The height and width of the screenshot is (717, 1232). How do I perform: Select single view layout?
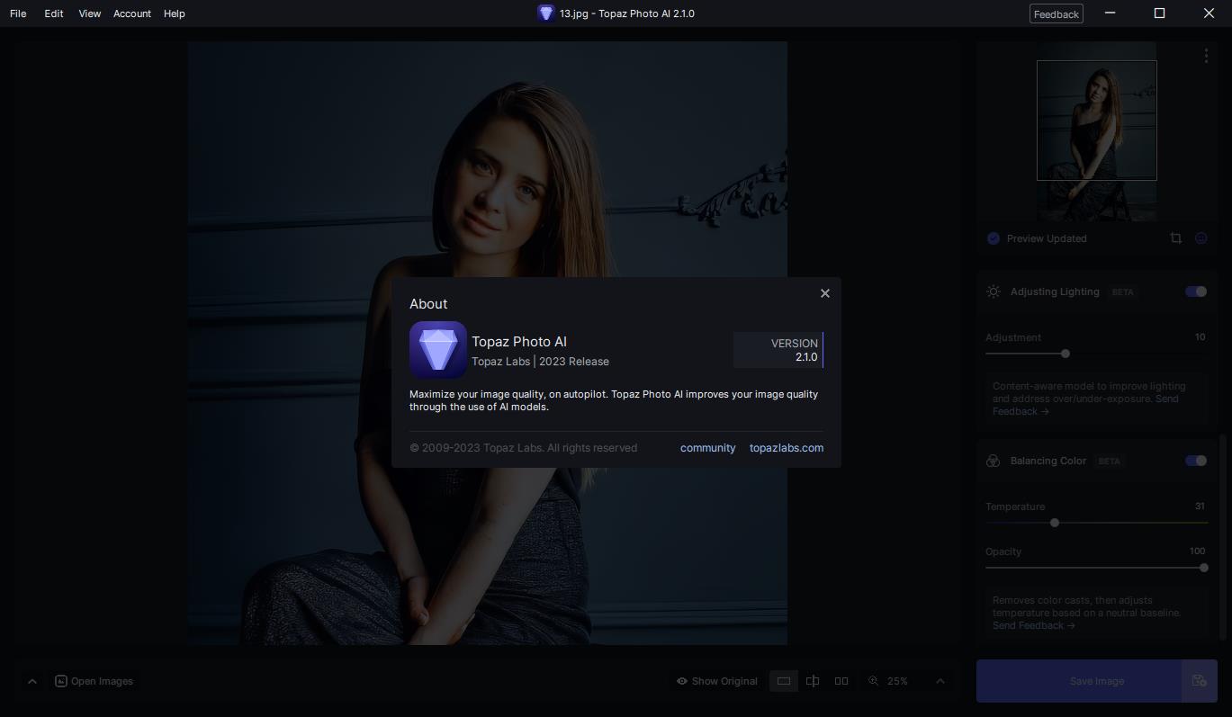(784, 681)
